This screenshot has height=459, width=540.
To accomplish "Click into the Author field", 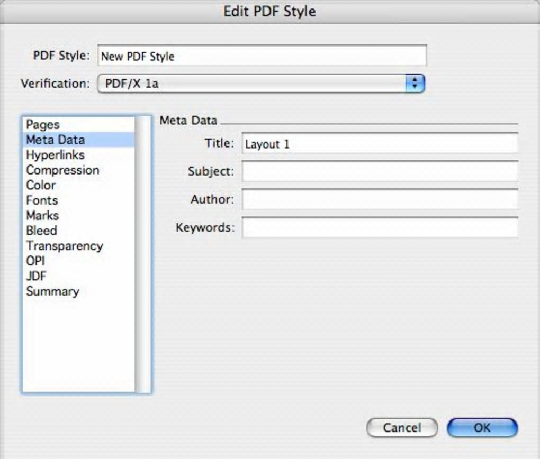I will click(x=379, y=199).
